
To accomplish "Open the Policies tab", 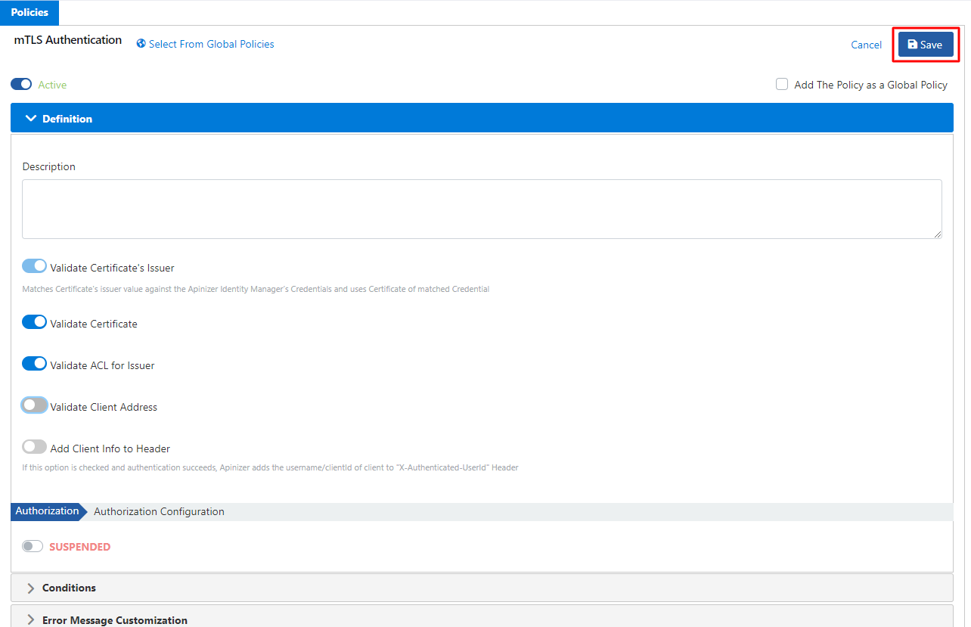I will point(29,13).
